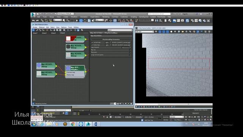This screenshot has width=243, height=137.
Task: Open the Help menu in main menu bar
Action: click(x=169, y=17)
